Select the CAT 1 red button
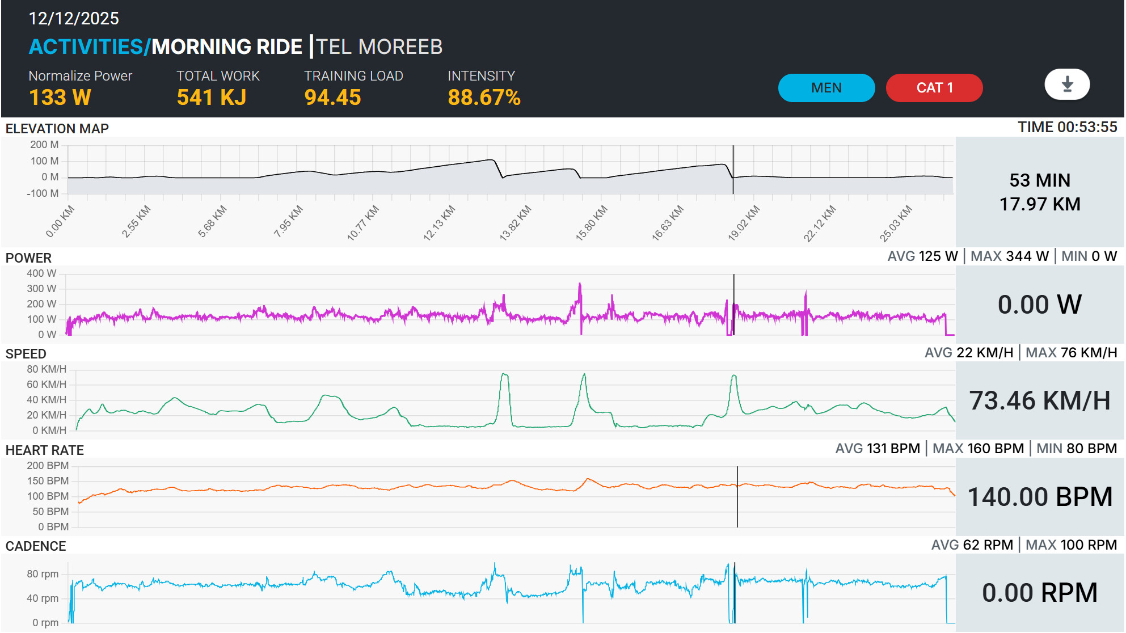This screenshot has height=633, width=1126. pyautogui.click(x=934, y=88)
